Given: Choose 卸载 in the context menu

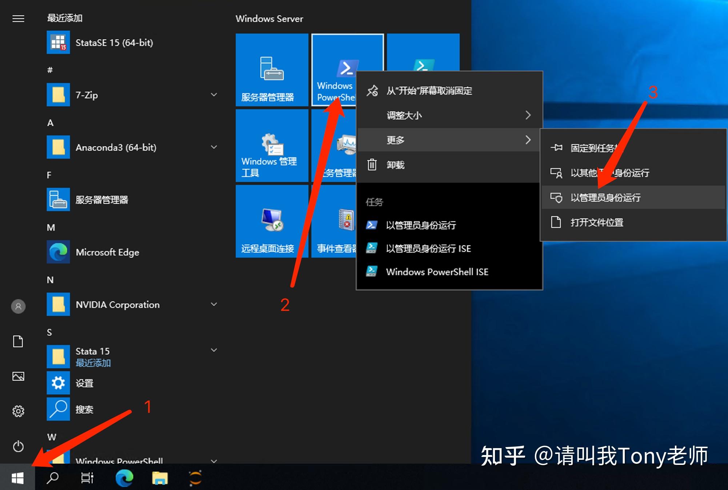Looking at the screenshot, I should [449, 165].
